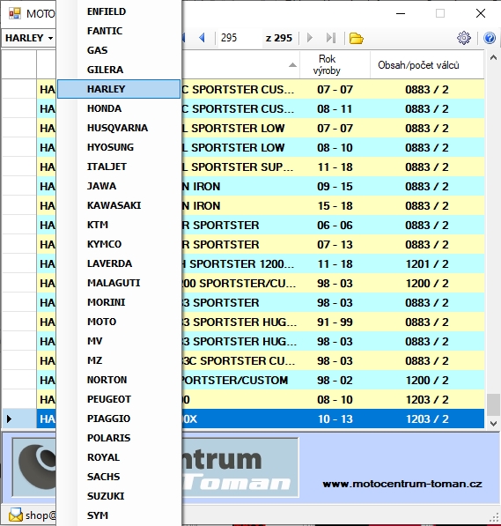Select KYMCO brand entry
The height and width of the screenshot is (526, 501).
(x=119, y=244)
